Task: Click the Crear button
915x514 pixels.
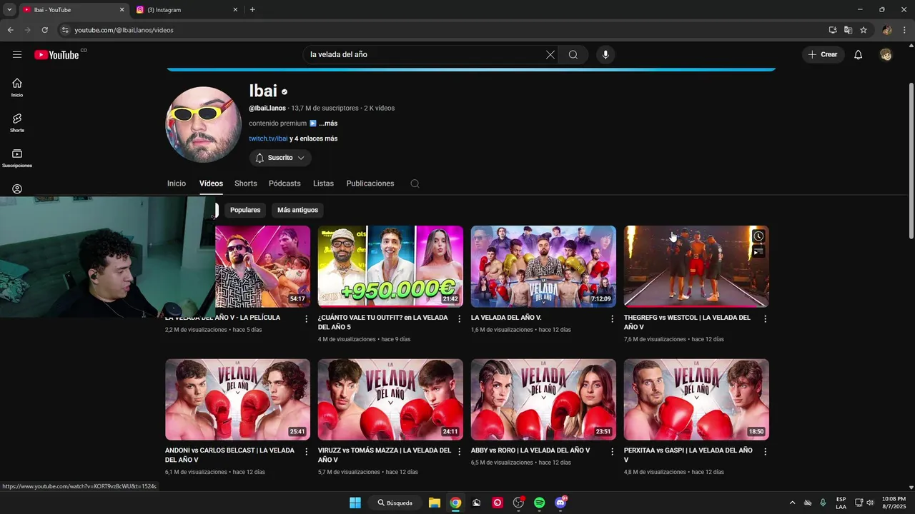Action: coord(823,54)
